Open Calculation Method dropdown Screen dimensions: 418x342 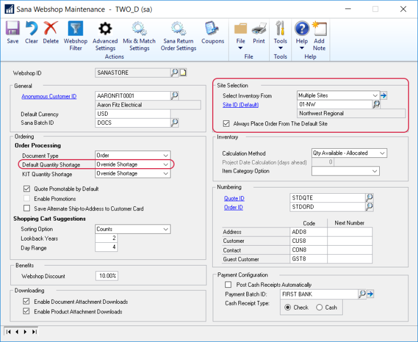click(x=382, y=153)
